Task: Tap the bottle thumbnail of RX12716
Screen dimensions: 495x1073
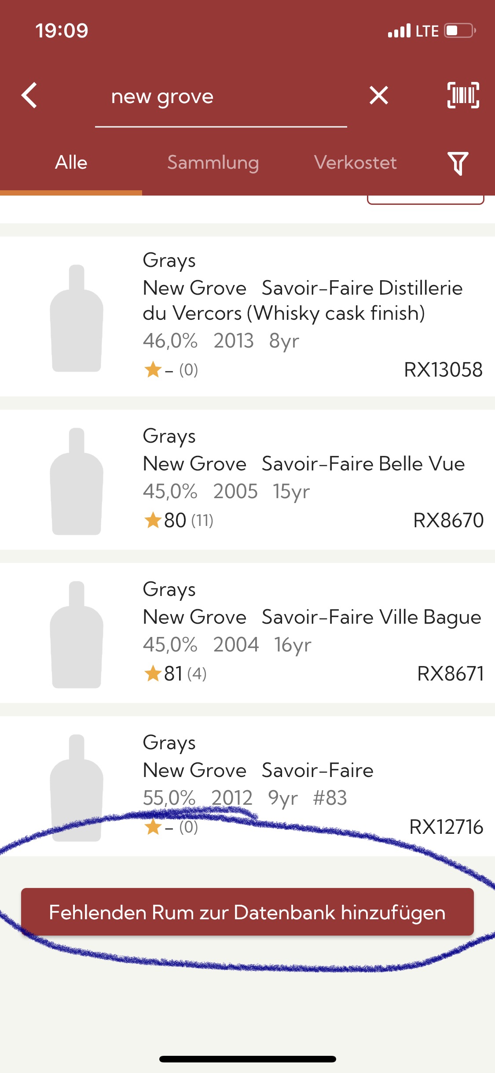Action: point(77,788)
